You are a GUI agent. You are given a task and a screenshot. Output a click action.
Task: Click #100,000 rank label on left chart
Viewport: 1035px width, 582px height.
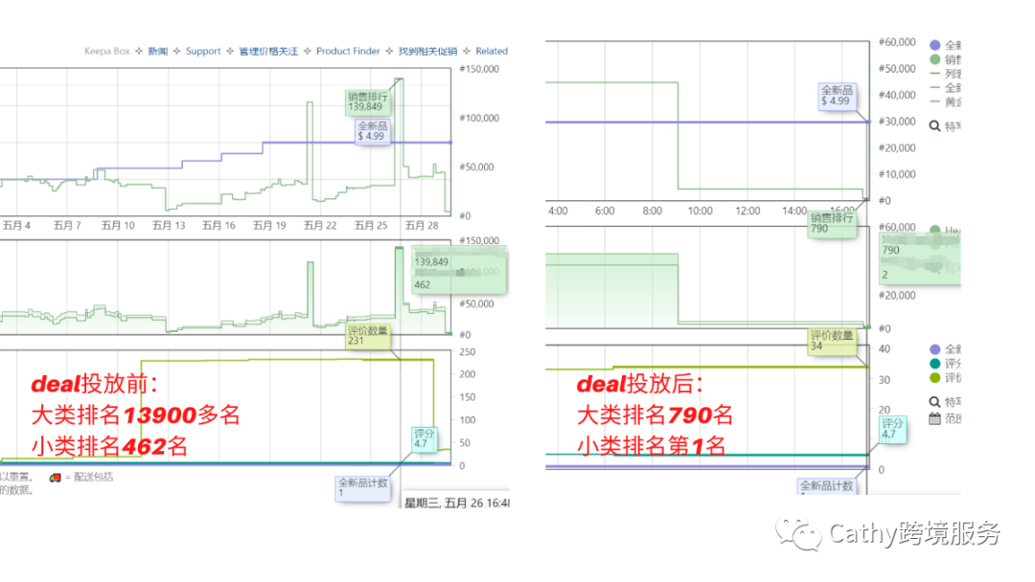(x=479, y=118)
